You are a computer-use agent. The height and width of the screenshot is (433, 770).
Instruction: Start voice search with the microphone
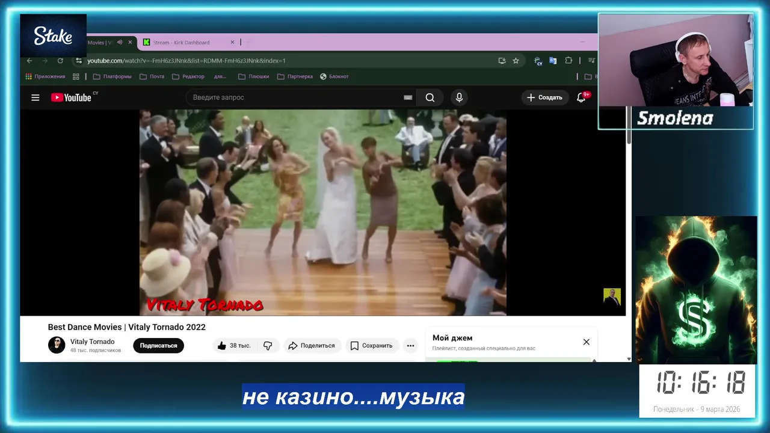tap(459, 97)
